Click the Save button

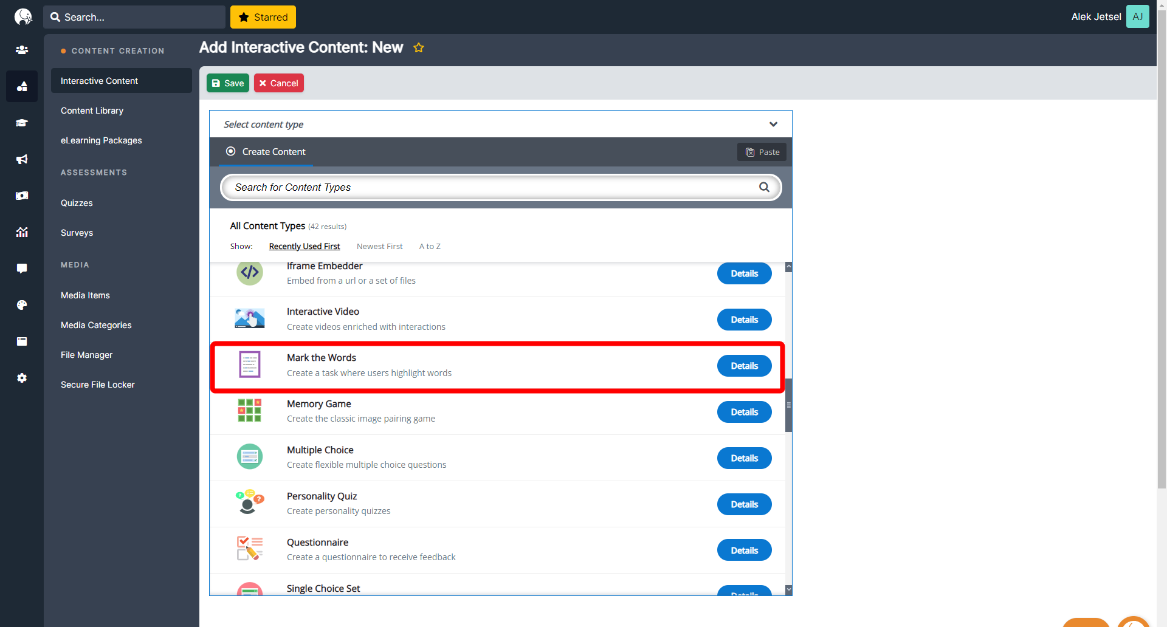(228, 83)
